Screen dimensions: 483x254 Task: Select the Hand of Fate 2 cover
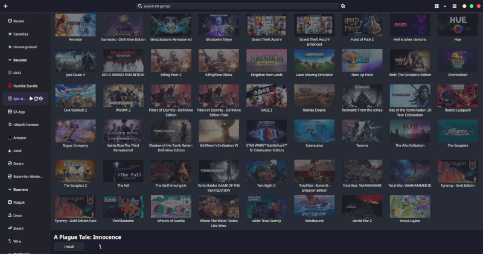click(x=362, y=25)
